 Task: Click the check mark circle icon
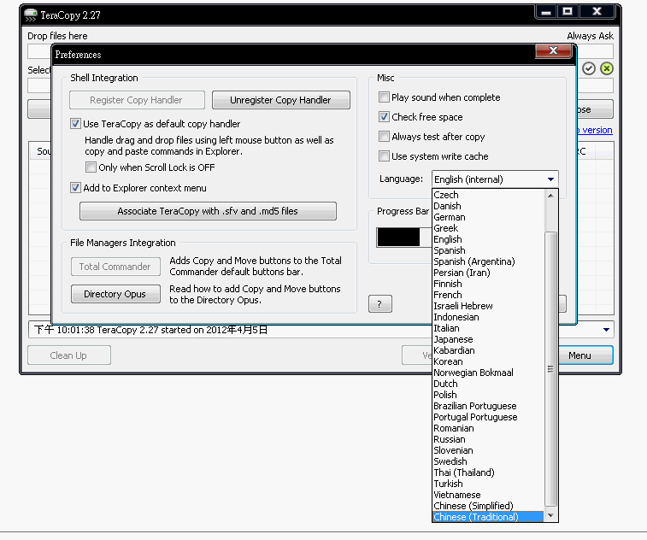click(589, 68)
